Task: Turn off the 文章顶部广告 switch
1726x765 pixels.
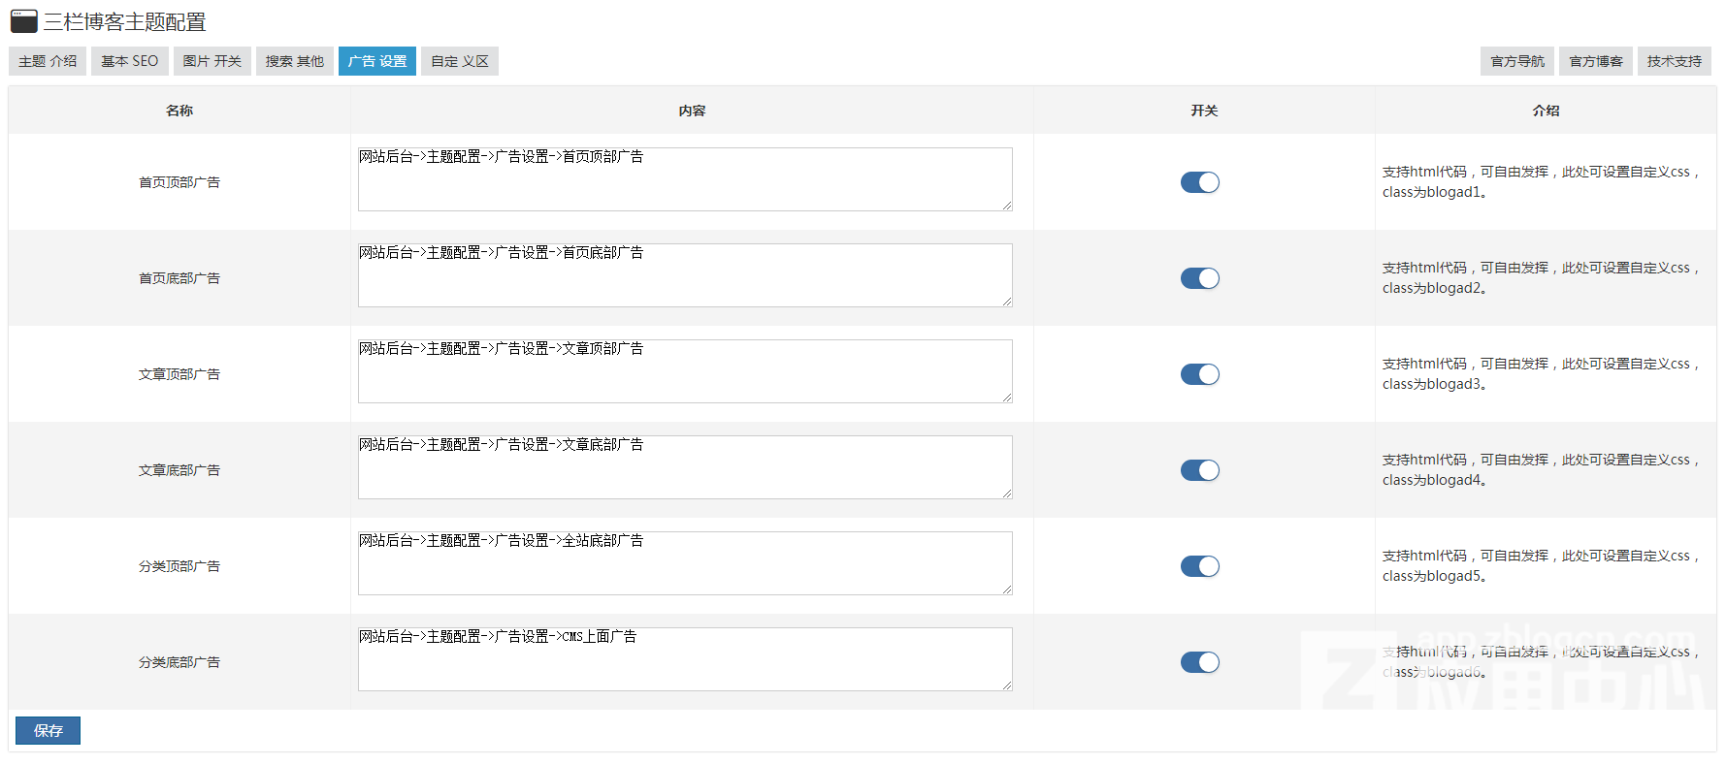Action: click(x=1199, y=374)
